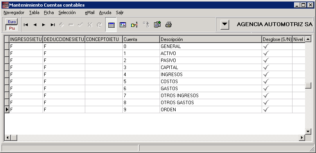Viewport: 316px width, 153px height.
Task: Click horizontal scrollbar left arrow
Action: (x=8, y=138)
